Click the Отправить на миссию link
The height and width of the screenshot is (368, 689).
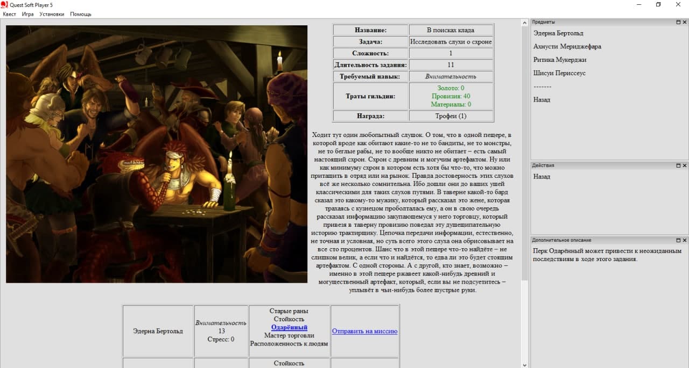point(365,331)
